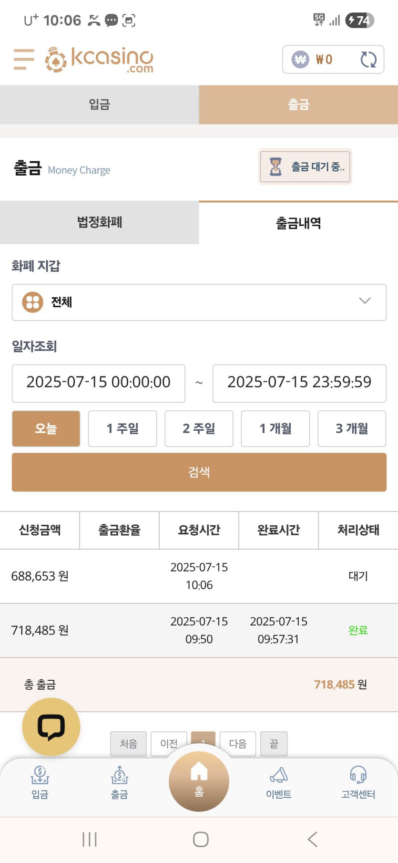Open the 이벤트 megaphone icon
The height and width of the screenshot is (863, 398).
[278, 782]
